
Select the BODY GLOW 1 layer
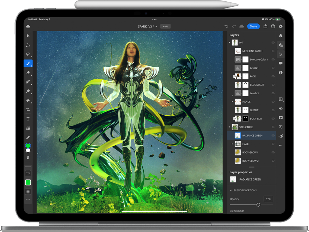(250, 153)
